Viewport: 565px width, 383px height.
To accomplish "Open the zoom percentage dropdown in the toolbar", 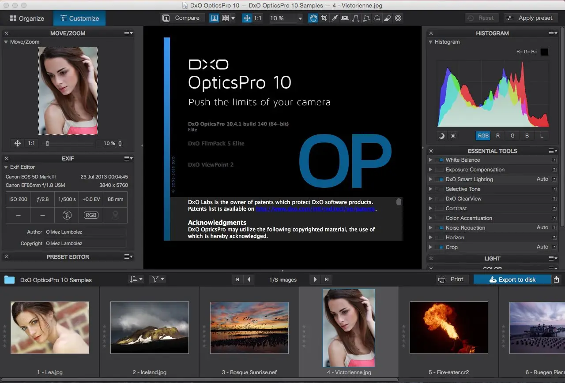I will click(300, 19).
